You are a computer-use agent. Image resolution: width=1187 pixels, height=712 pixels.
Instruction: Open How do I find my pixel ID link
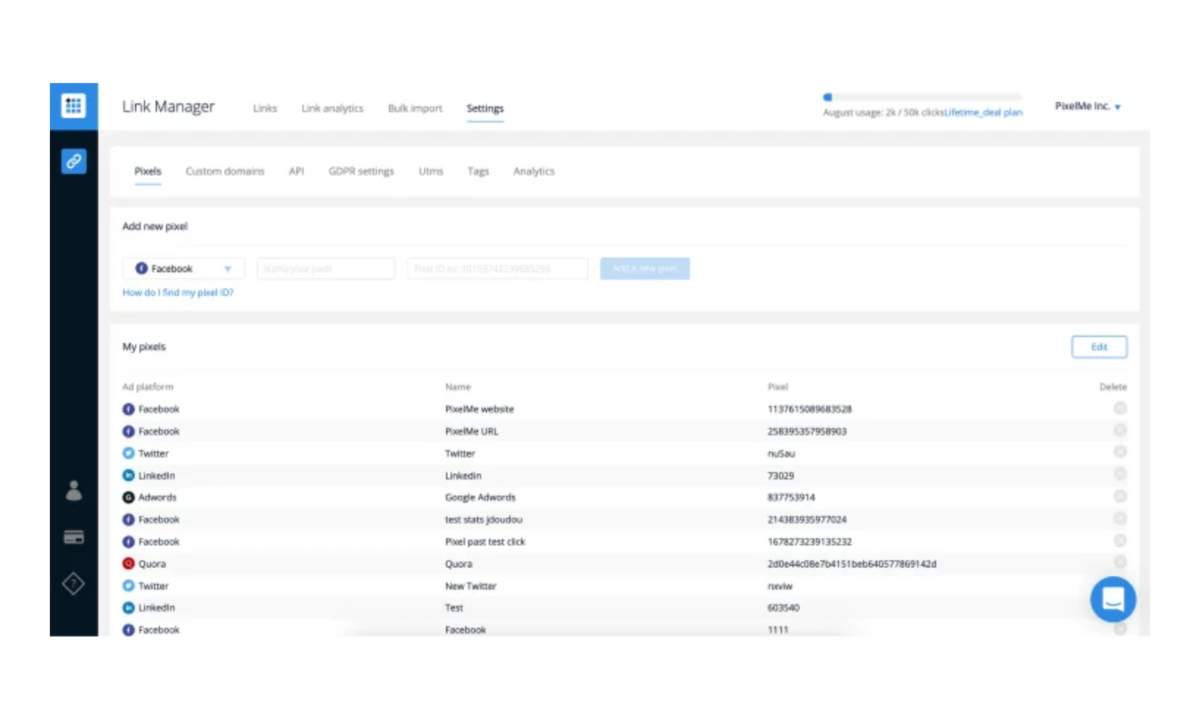point(178,293)
